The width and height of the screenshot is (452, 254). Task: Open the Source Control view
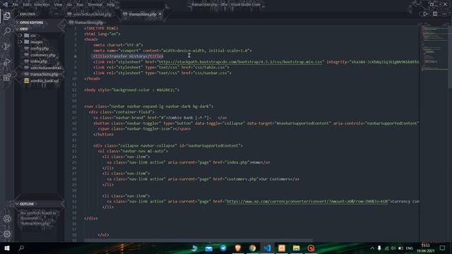(x=7, y=47)
